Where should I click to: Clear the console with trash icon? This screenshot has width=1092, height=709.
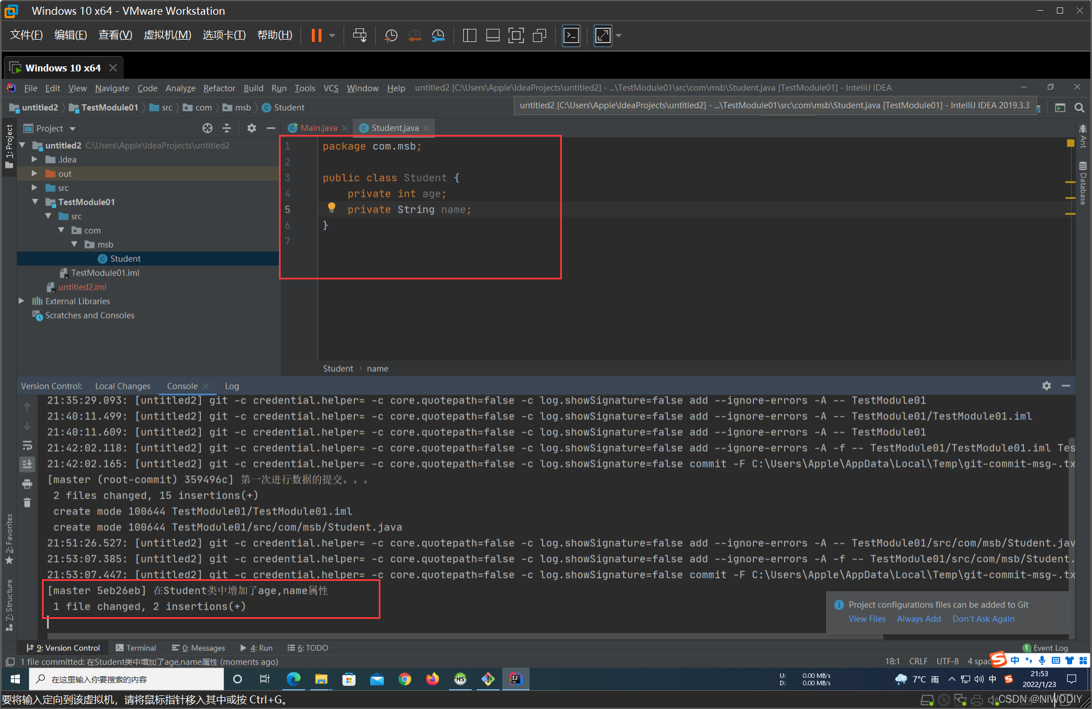pos(27,503)
